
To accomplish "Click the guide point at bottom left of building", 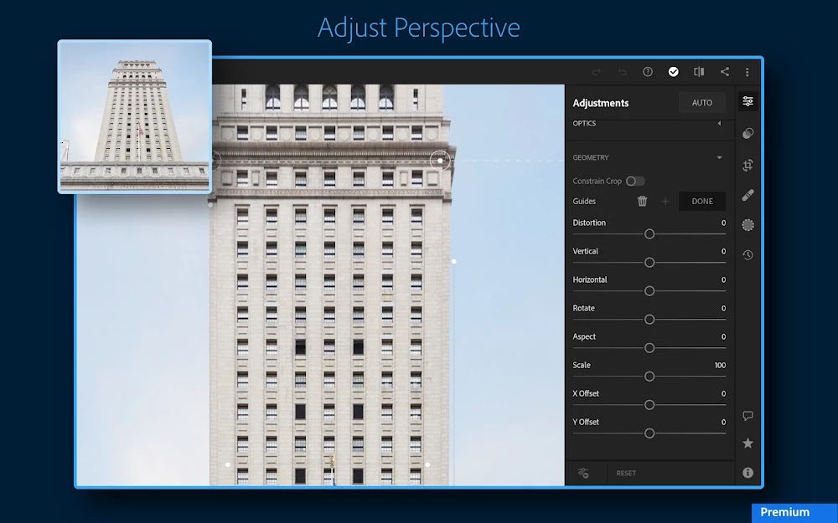I will [x=228, y=464].
